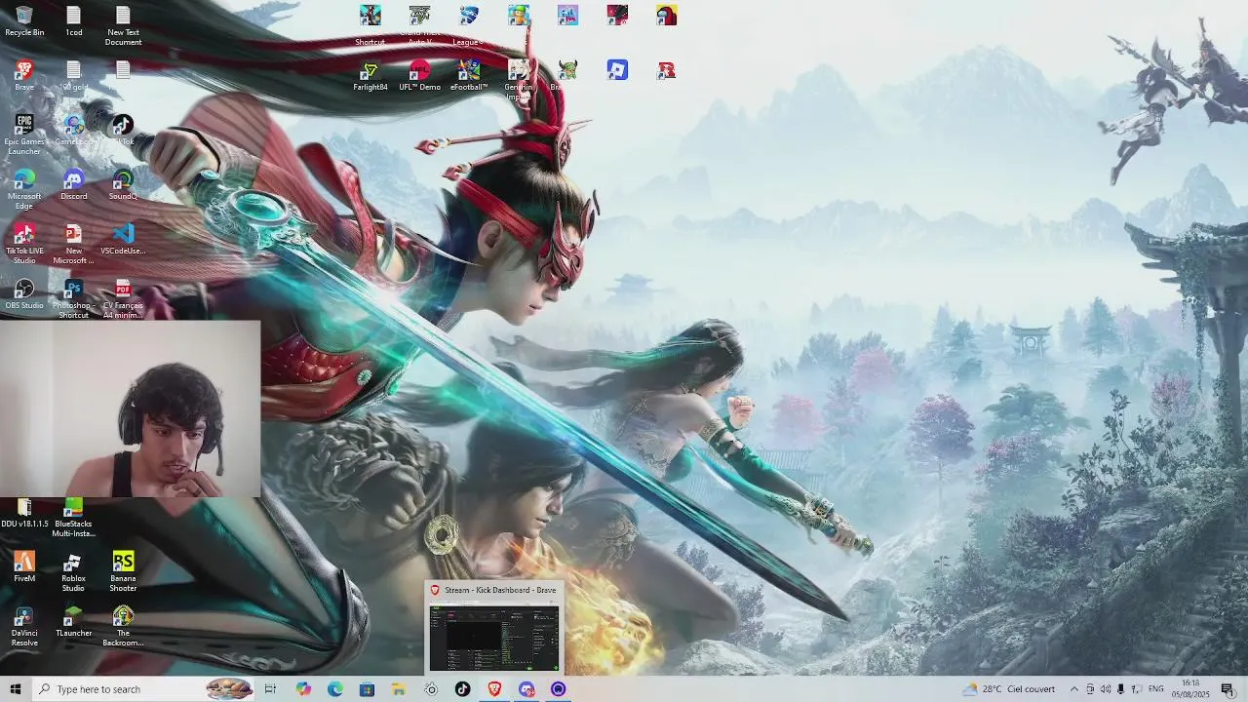Launch the Among Us desktop shortcut

667,16
